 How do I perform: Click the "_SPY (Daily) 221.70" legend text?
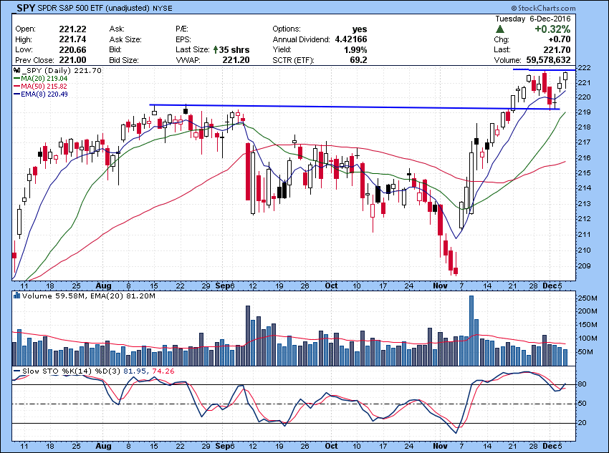(62, 71)
